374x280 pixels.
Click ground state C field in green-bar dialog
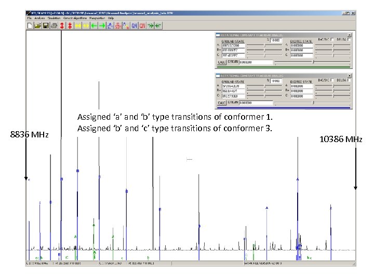(x=233, y=55)
